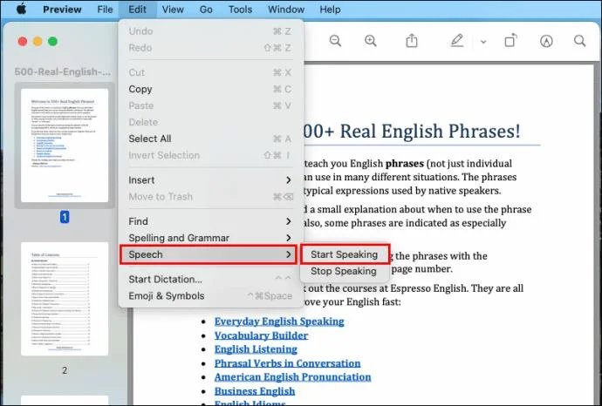Screen dimensions: 602x406
Task: Open the Tools menu
Action: [x=240, y=10]
